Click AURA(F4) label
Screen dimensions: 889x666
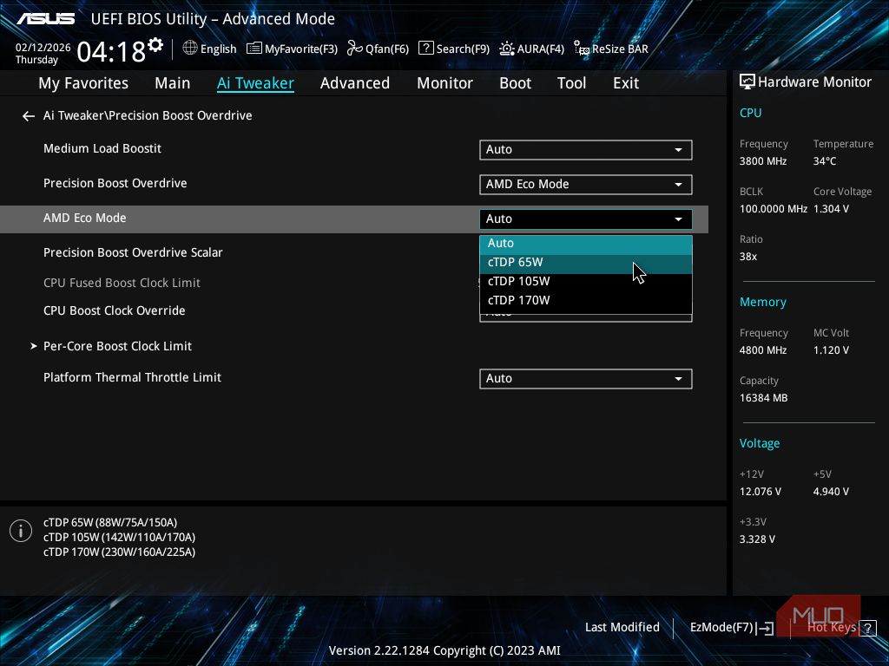(540, 49)
